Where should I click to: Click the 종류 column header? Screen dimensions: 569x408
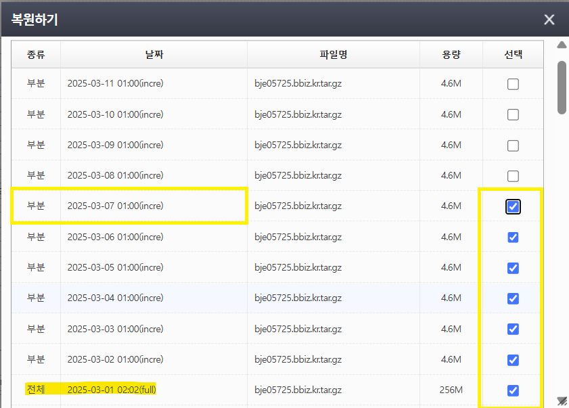click(36, 55)
